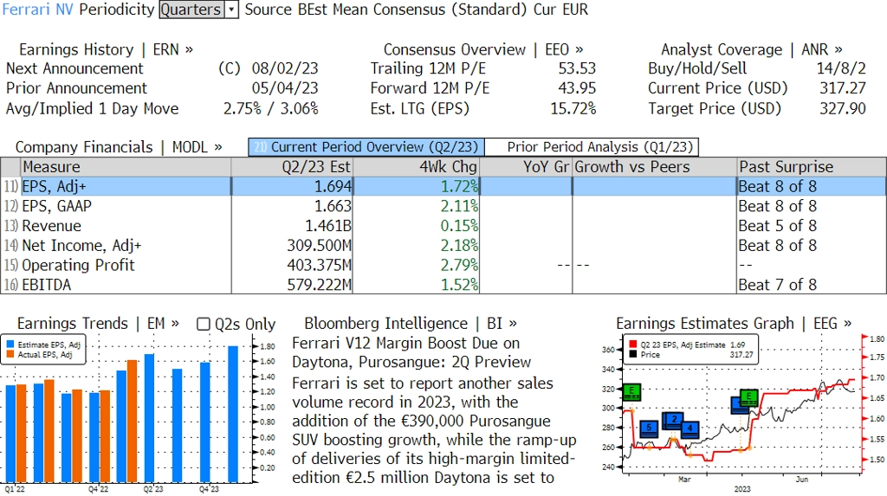Select the Revenue measure row
This screenshot has width=887, height=496.
click(x=443, y=226)
